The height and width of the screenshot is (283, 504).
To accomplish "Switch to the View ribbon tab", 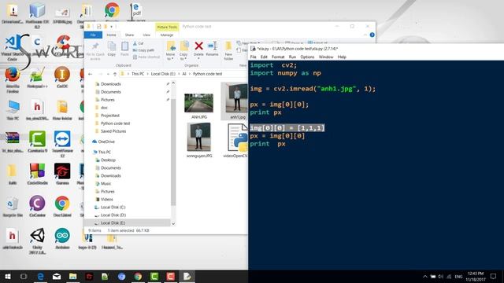I will [146, 35].
